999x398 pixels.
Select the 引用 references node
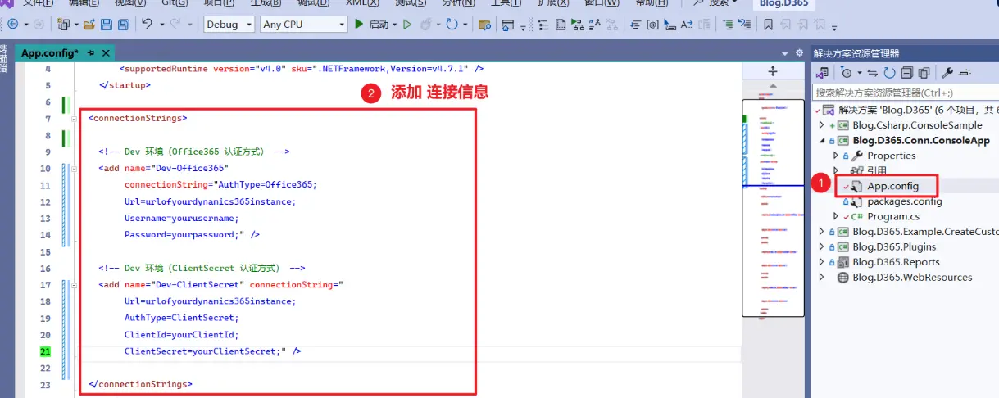(877, 170)
